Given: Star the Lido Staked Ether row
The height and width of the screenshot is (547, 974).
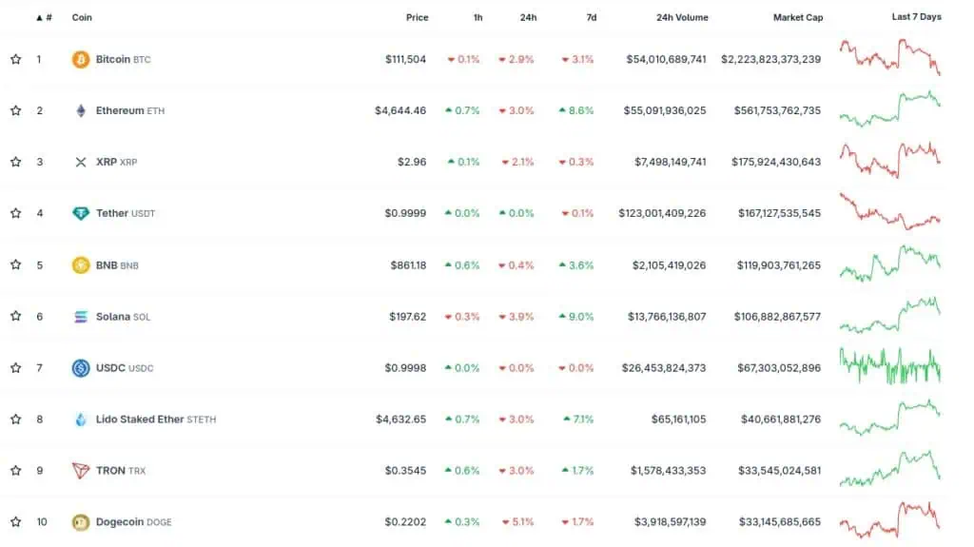Looking at the screenshot, I should [x=15, y=419].
